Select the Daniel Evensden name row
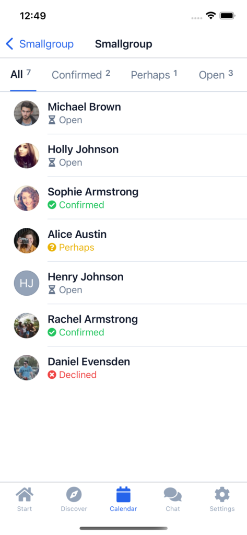This screenshot has width=247, height=535. coord(123,368)
